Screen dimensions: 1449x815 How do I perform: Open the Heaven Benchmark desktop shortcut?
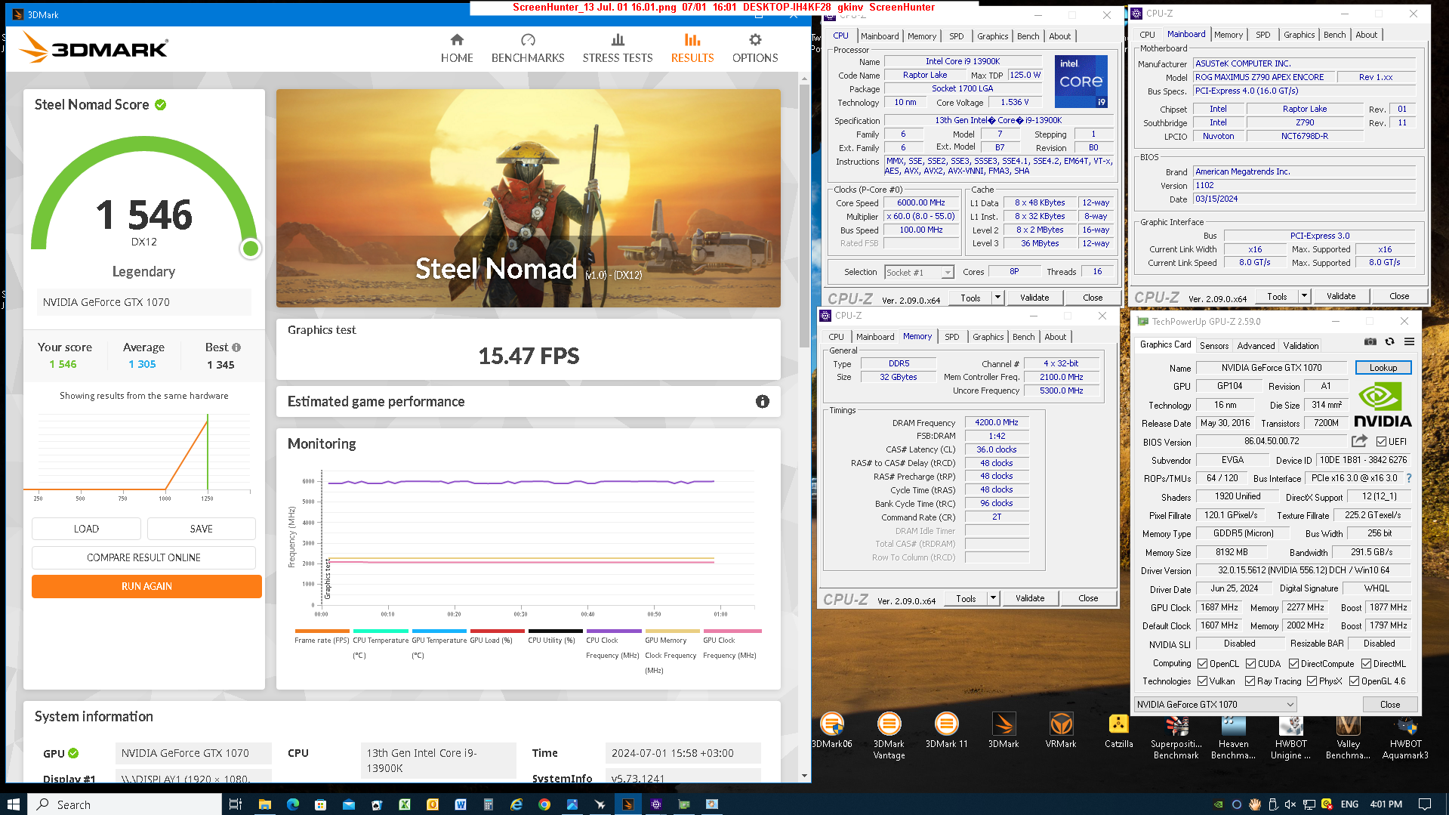coord(1233,736)
